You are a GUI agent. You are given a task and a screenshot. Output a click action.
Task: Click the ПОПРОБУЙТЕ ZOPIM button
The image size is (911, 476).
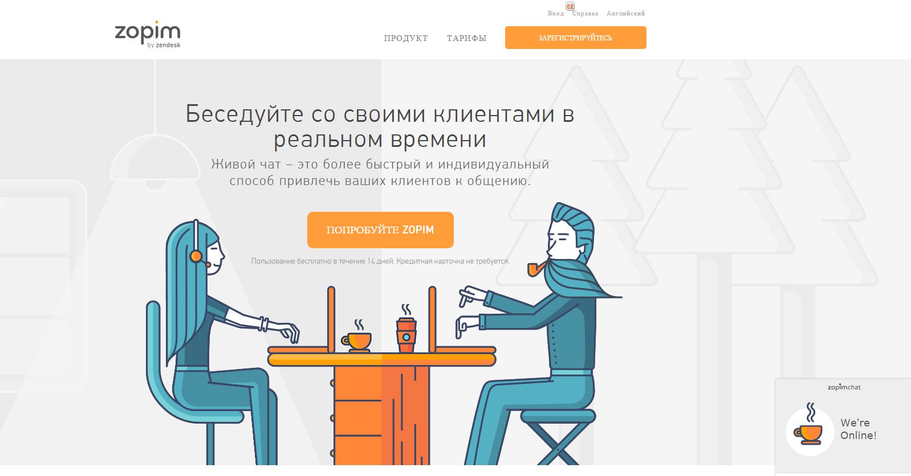380,230
